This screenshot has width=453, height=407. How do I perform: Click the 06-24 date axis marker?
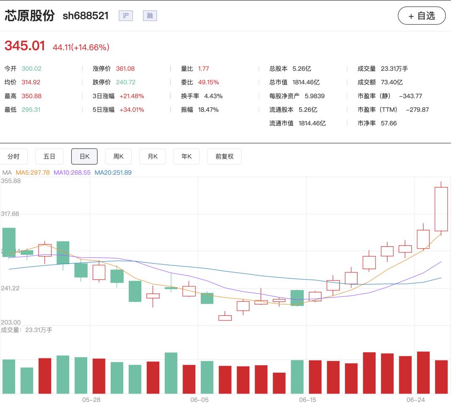[x=416, y=400]
